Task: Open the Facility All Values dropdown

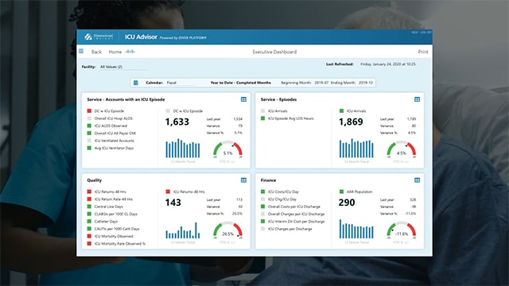Action: coord(123,67)
